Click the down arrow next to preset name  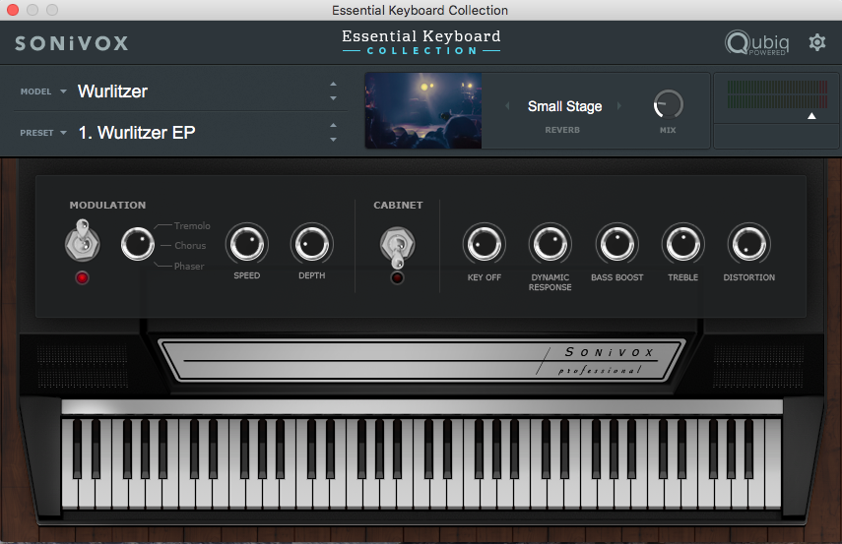coord(333,140)
